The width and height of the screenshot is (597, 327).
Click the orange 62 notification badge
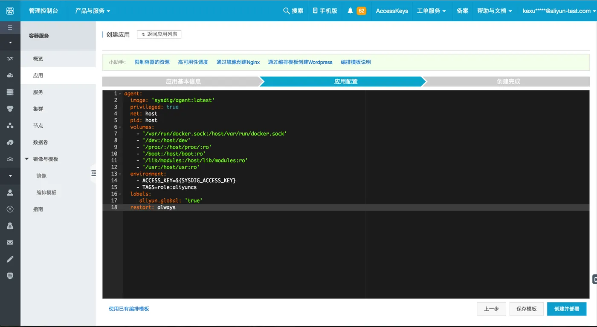click(x=361, y=11)
